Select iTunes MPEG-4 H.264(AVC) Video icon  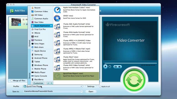pyautogui.click(x=57, y=43)
